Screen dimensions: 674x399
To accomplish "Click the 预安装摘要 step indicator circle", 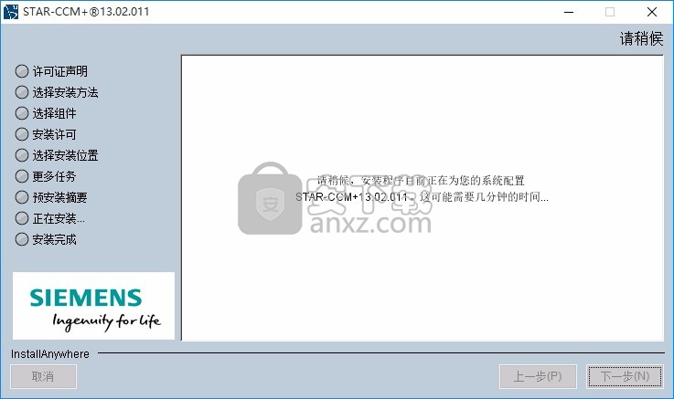I will pyautogui.click(x=22, y=197).
